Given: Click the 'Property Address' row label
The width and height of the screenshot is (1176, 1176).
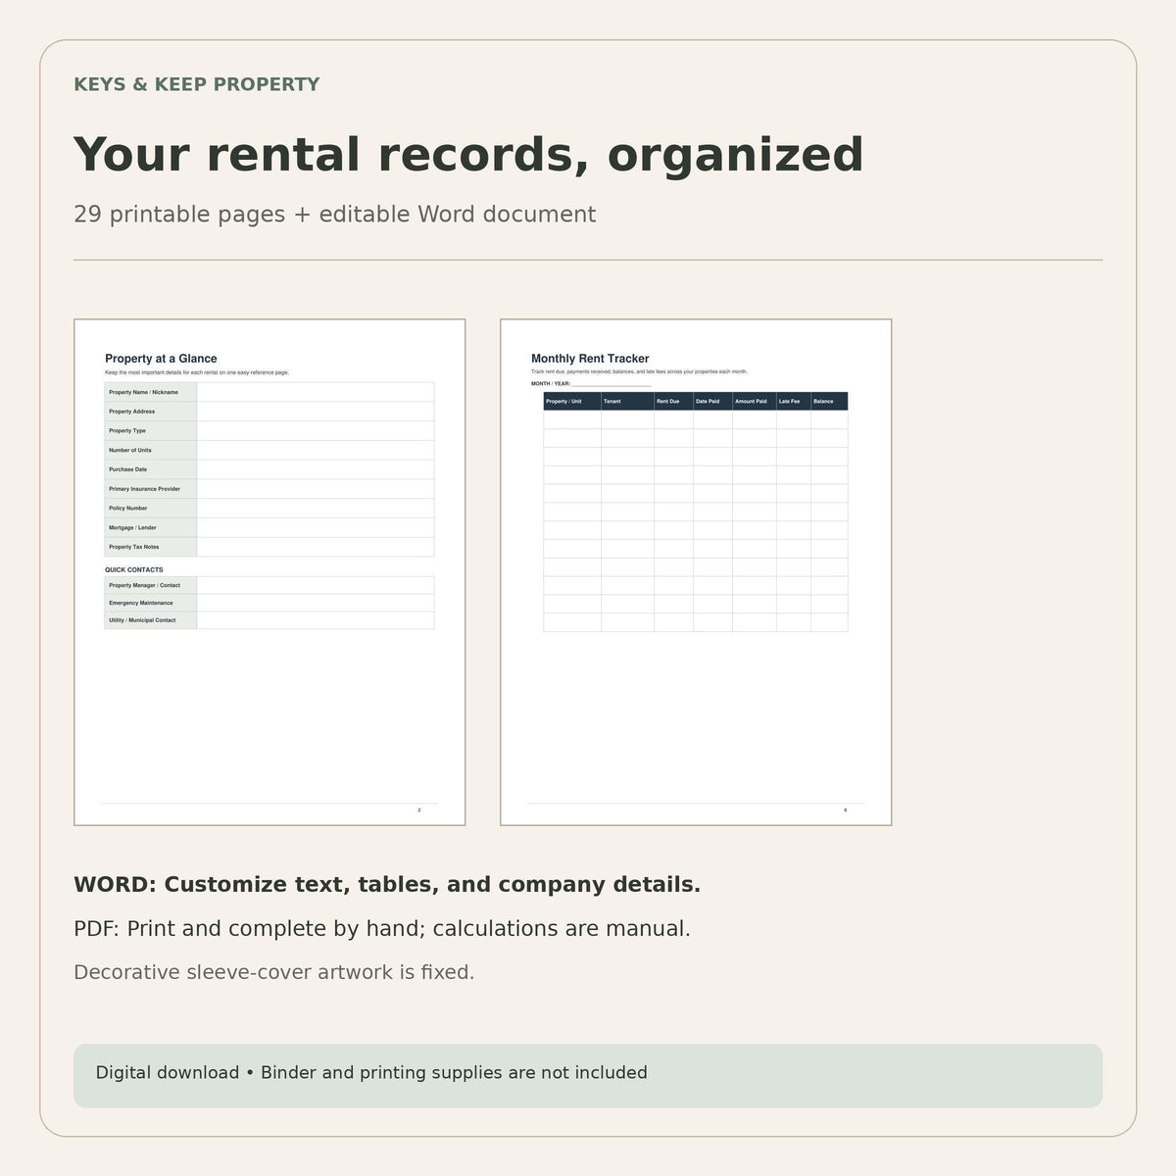Looking at the screenshot, I should pos(151,412).
